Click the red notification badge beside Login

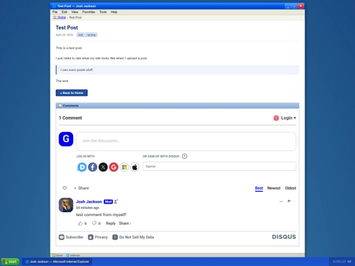click(276, 118)
